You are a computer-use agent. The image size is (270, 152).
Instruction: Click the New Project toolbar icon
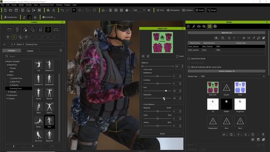5,10
